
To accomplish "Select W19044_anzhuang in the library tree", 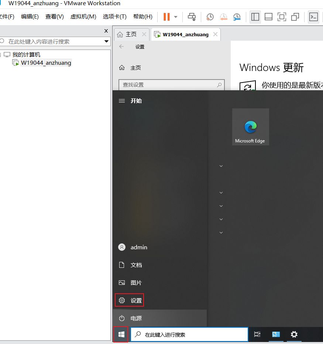I will 46,63.
